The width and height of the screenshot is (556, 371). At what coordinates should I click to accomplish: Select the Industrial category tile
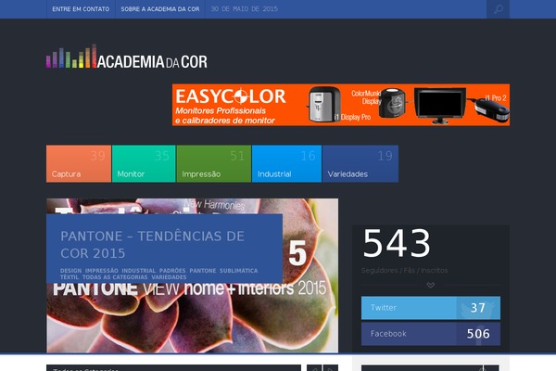point(287,163)
